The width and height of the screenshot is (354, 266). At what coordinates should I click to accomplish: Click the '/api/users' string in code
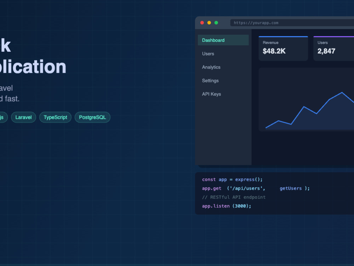pyautogui.click(x=246, y=188)
